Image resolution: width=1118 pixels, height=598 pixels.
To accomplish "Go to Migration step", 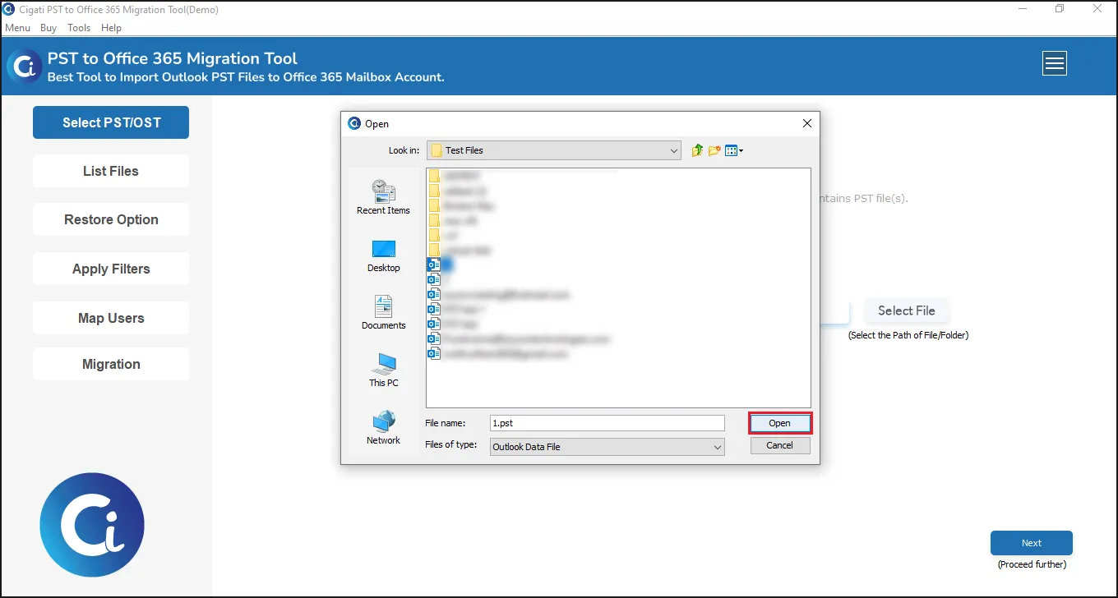I will pyautogui.click(x=111, y=364).
